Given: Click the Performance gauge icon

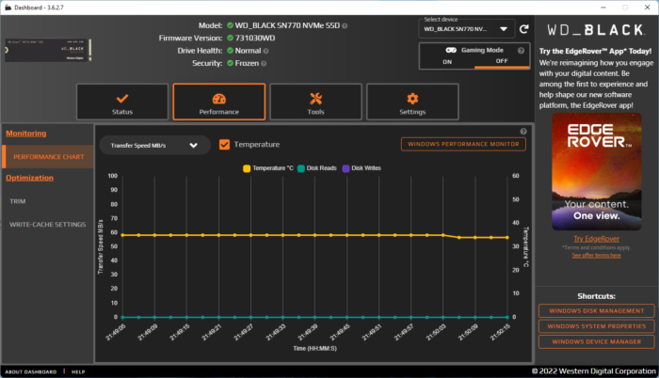Looking at the screenshot, I should [x=219, y=99].
